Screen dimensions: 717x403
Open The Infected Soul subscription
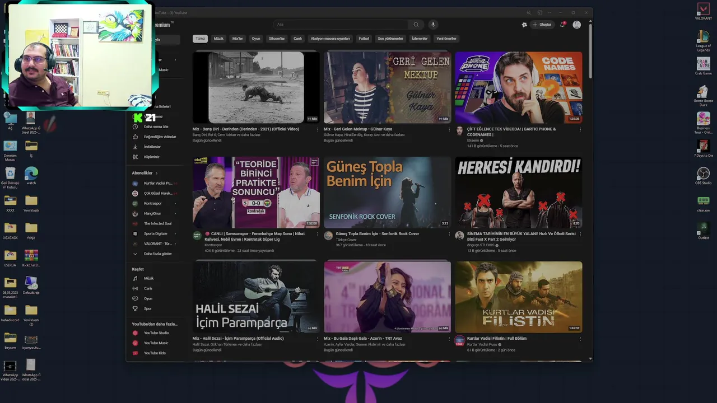tap(155, 223)
